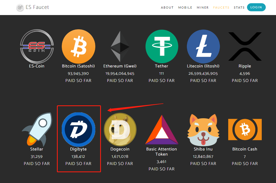
Task: Click the Ethereum (Gwei) label
Action: 120,66
